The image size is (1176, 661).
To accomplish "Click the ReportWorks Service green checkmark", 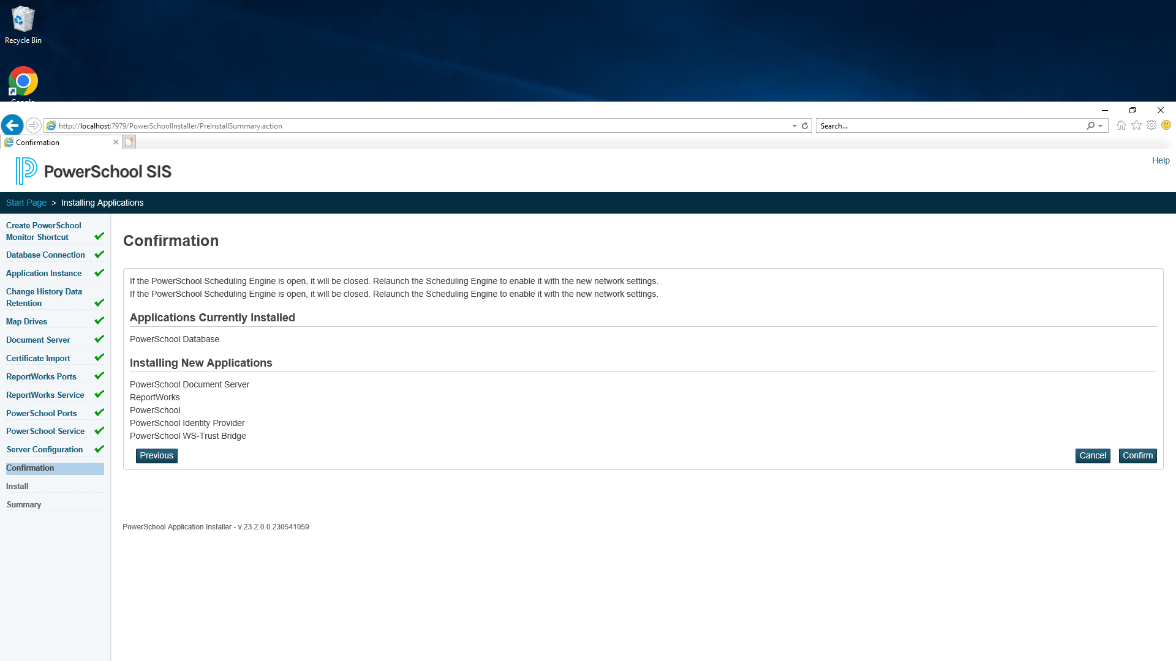I will 99,394.
